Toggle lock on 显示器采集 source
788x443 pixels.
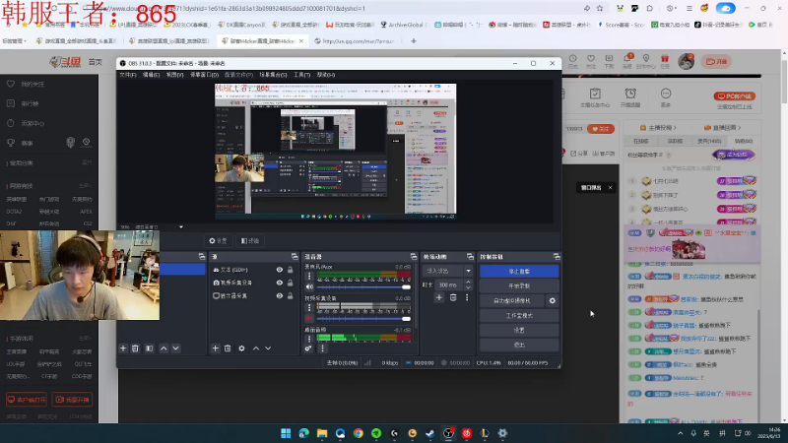coord(290,296)
